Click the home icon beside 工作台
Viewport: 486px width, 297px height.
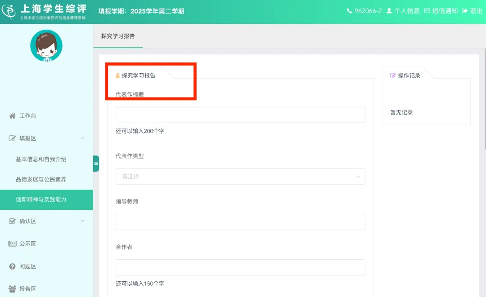(12, 116)
